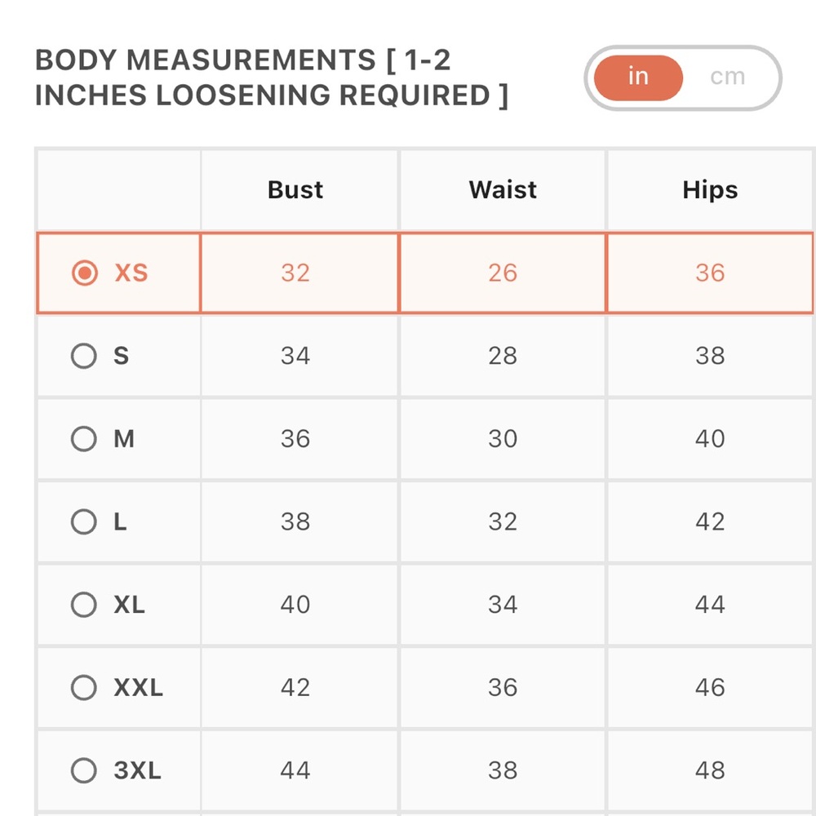Click the Bust column header
816x816 pixels.
pyautogui.click(x=295, y=189)
